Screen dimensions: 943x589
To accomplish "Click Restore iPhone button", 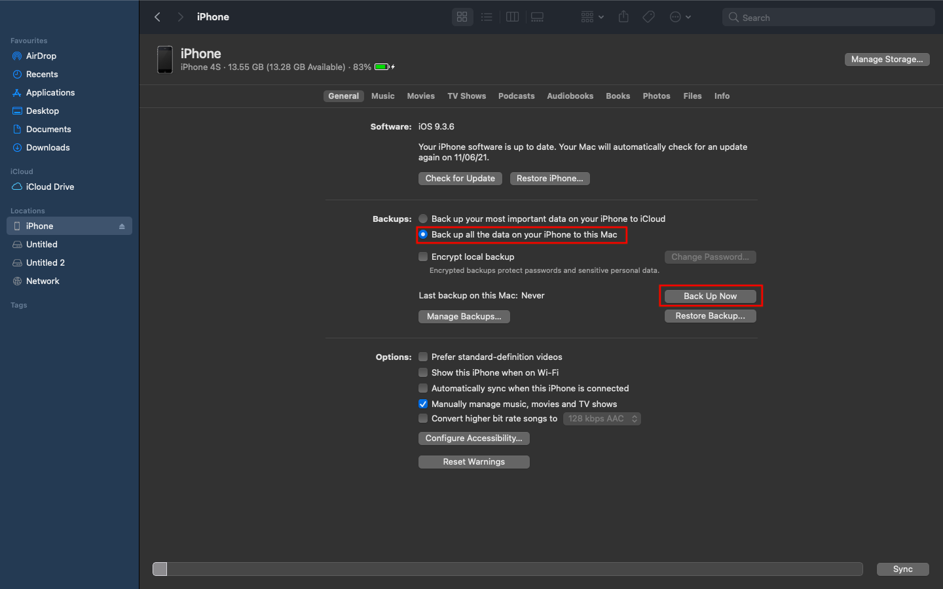I will (x=550, y=179).
